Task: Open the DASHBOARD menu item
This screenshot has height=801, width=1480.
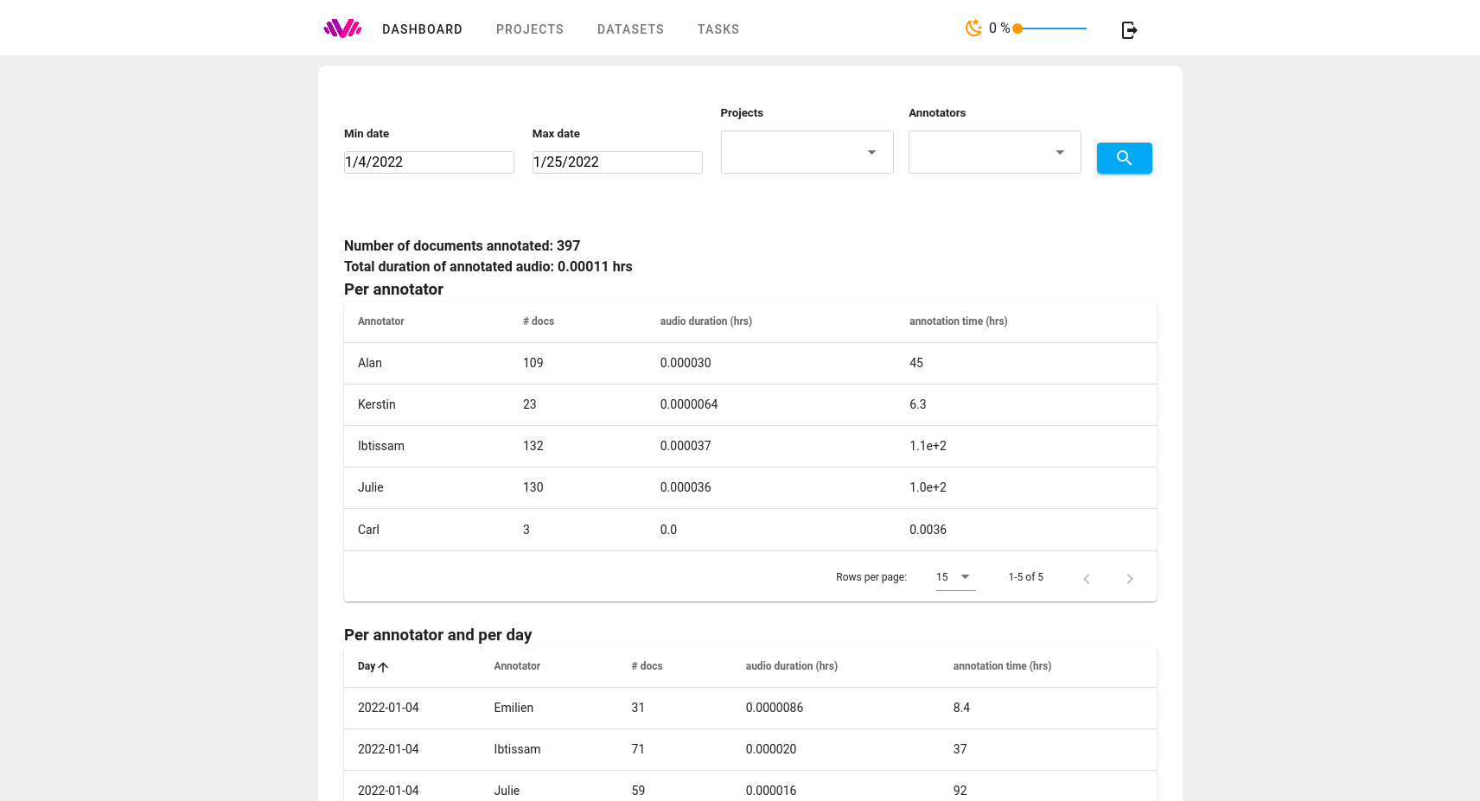Action: [422, 29]
